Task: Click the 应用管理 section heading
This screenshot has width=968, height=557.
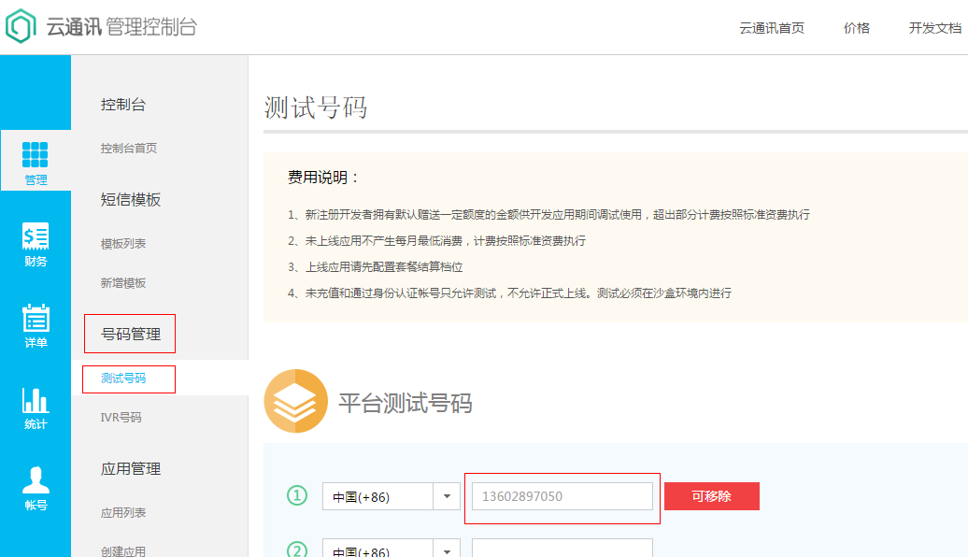Action: [x=130, y=469]
